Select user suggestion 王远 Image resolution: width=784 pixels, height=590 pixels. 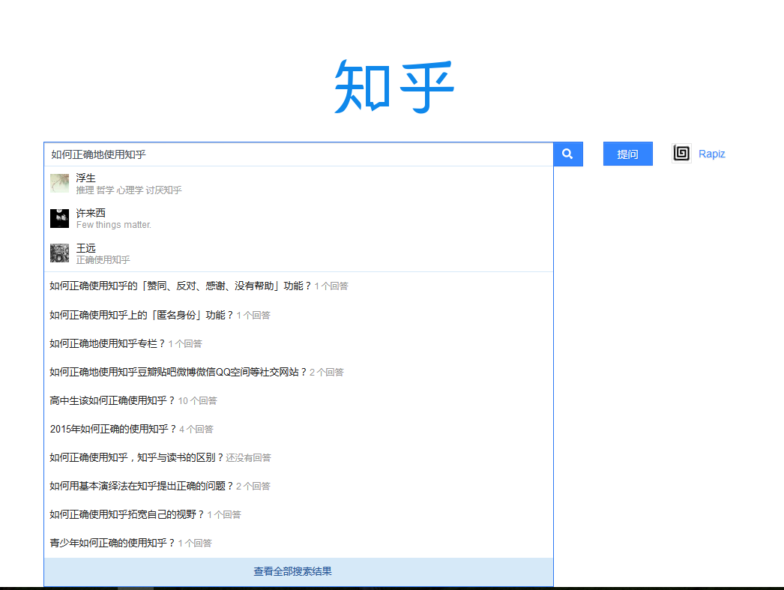(x=298, y=253)
